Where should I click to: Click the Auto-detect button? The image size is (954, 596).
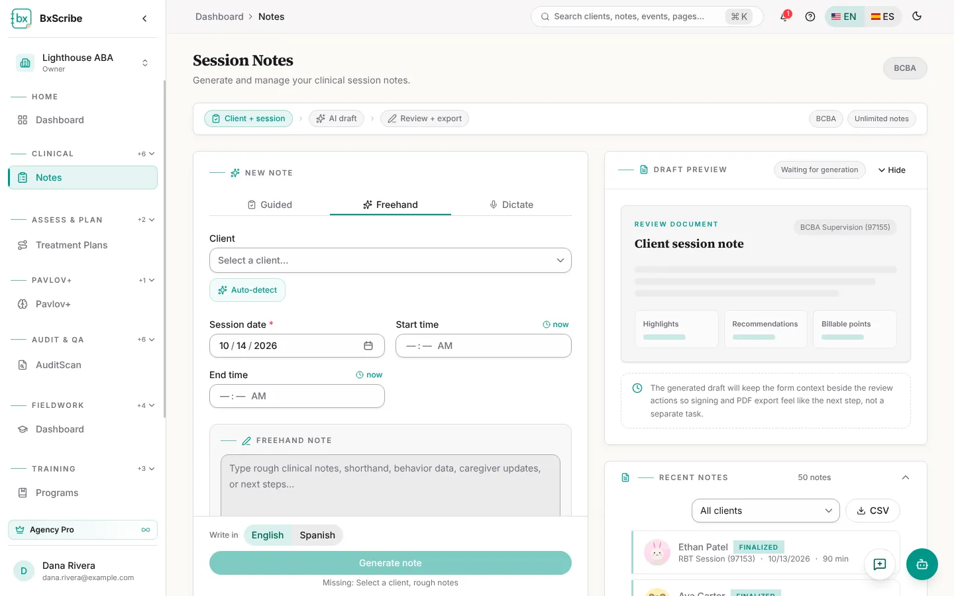247,290
